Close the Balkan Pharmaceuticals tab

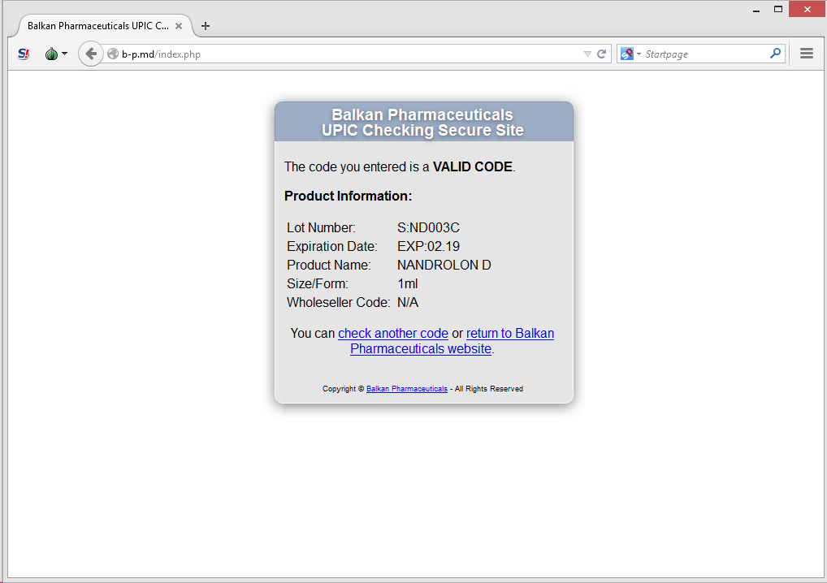[x=179, y=26]
